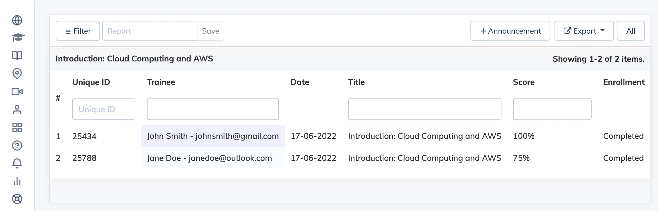The image size is (658, 211).
Task: Open the notifications bell icon
Action: click(x=17, y=163)
